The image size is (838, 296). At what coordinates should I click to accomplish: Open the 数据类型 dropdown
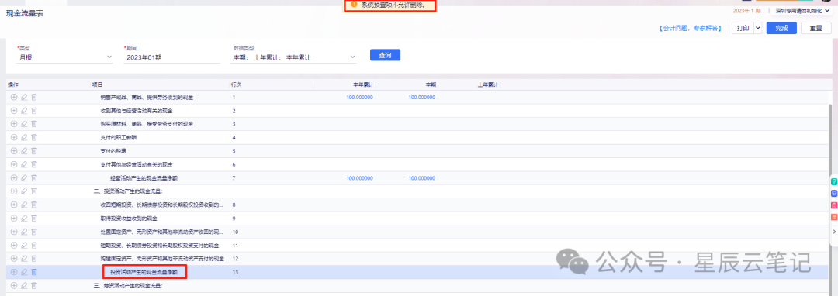click(x=294, y=57)
